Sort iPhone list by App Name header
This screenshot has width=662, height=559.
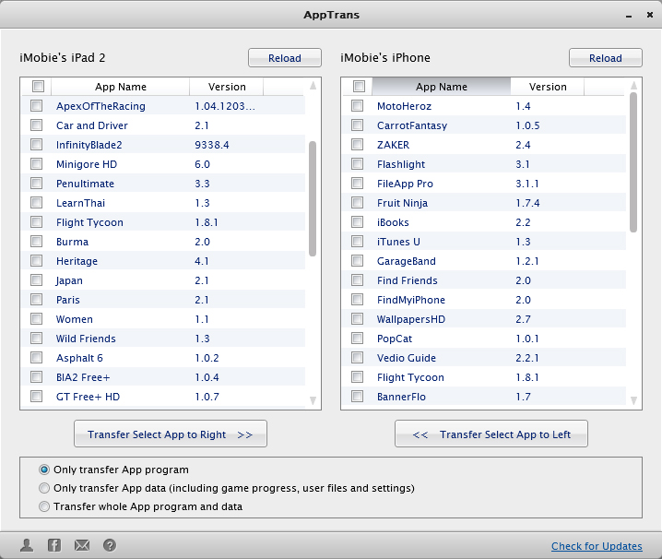pyautogui.click(x=442, y=87)
